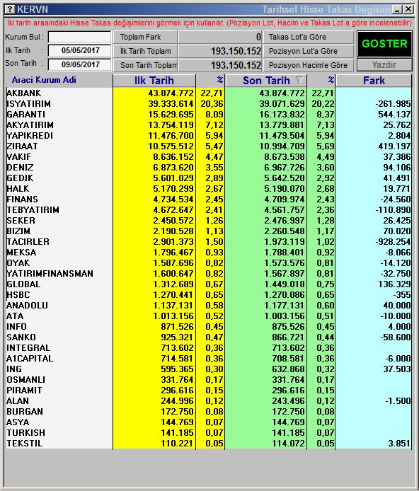The height and width of the screenshot is (491, 419).
Task: Click GLOBAL Fark value 136.329
Action: pyautogui.click(x=394, y=284)
